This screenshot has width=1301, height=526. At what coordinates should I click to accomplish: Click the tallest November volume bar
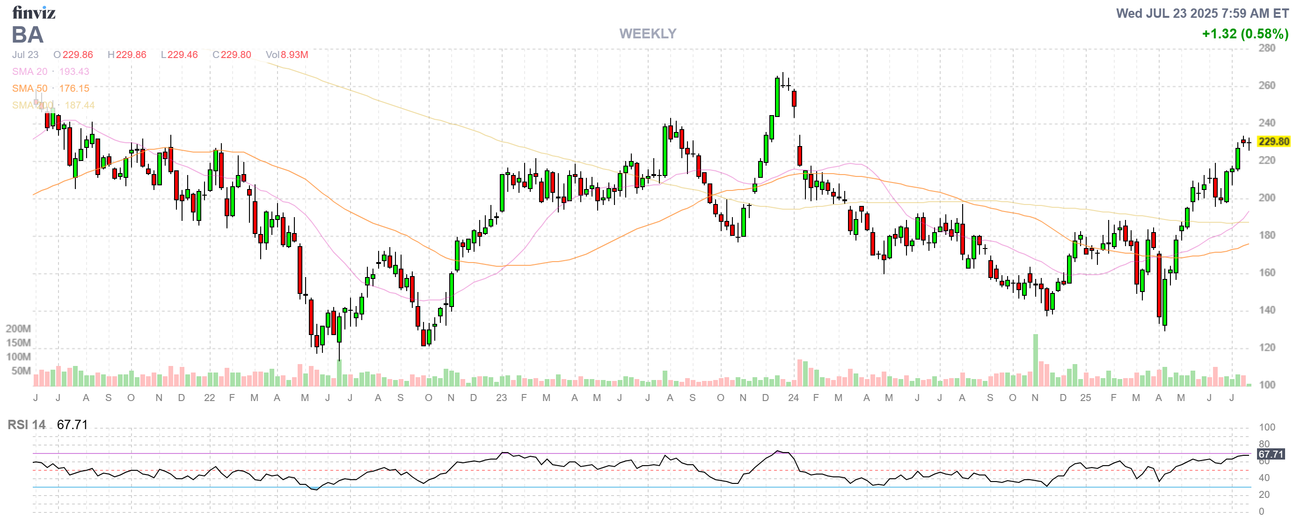pos(1035,359)
